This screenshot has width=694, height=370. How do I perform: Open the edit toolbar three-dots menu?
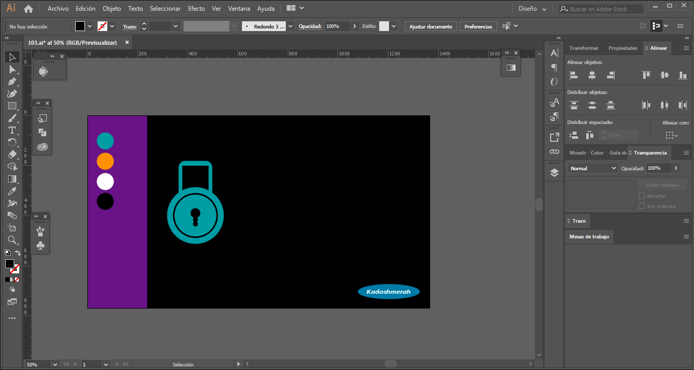12,318
